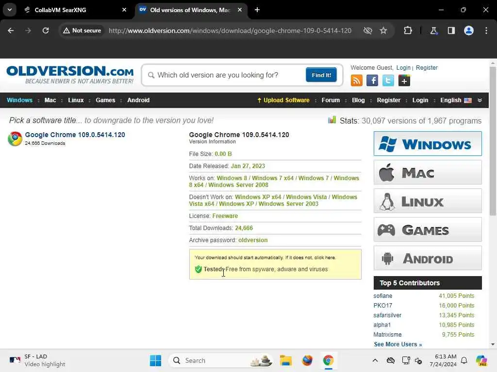497x372 pixels.
Task: Open the Twitter icon
Action: 388,81
